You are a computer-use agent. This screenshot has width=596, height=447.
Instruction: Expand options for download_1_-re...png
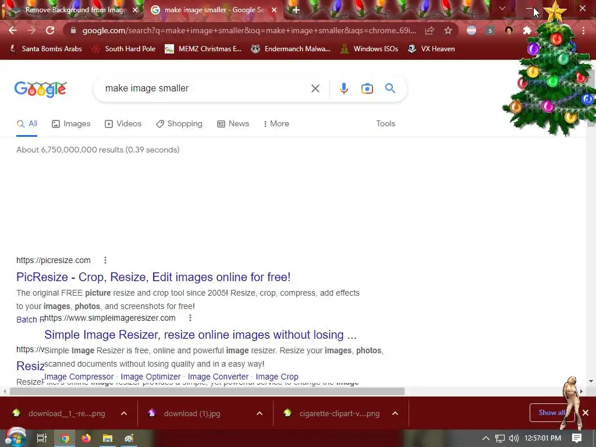[x=124, y=414]
